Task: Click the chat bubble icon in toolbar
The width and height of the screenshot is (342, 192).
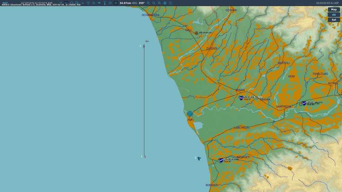Action: 110,3
